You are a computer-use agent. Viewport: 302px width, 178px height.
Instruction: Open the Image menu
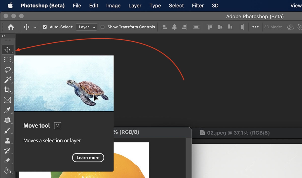(113, 6)
